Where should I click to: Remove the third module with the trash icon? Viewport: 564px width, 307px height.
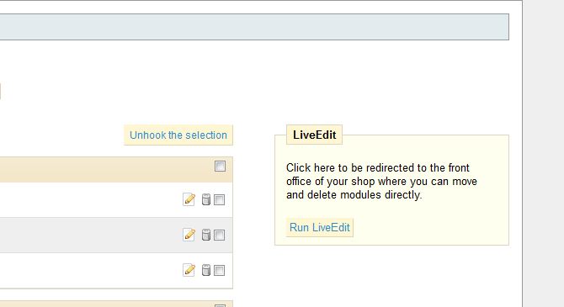pyautogui.click(x=205, y=270)
